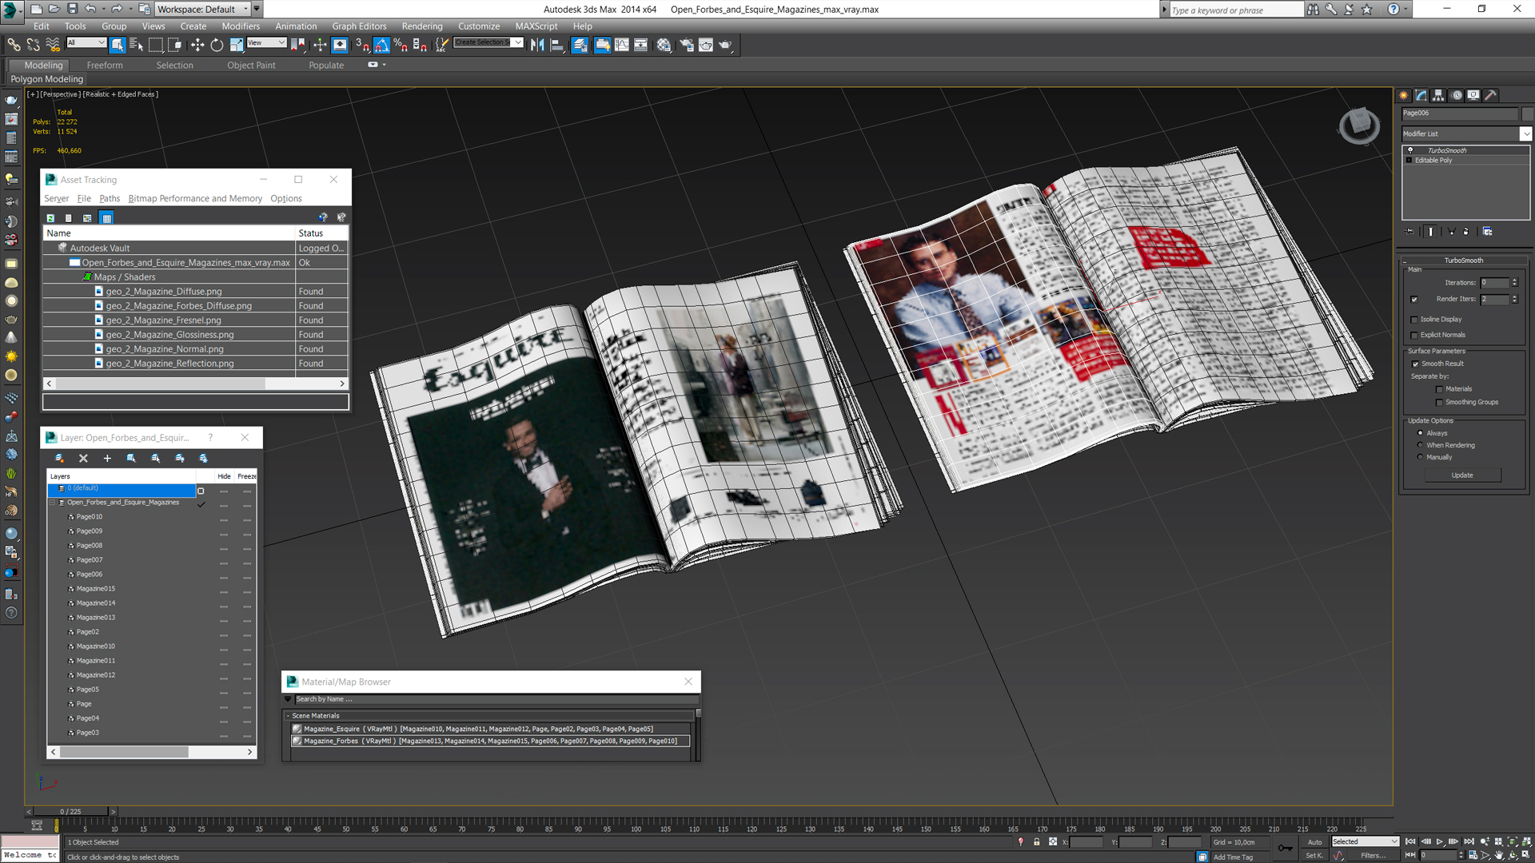
Task: Toggle TurboSmooth modifier lightbulb visibility
Action: [x=1410, y=150]
